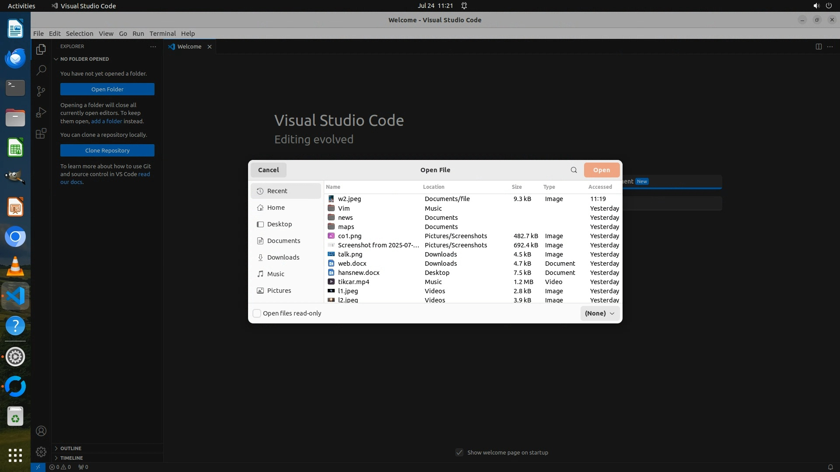
Task: Click the search icon in Open File dialog
Action: click(574, 170)
